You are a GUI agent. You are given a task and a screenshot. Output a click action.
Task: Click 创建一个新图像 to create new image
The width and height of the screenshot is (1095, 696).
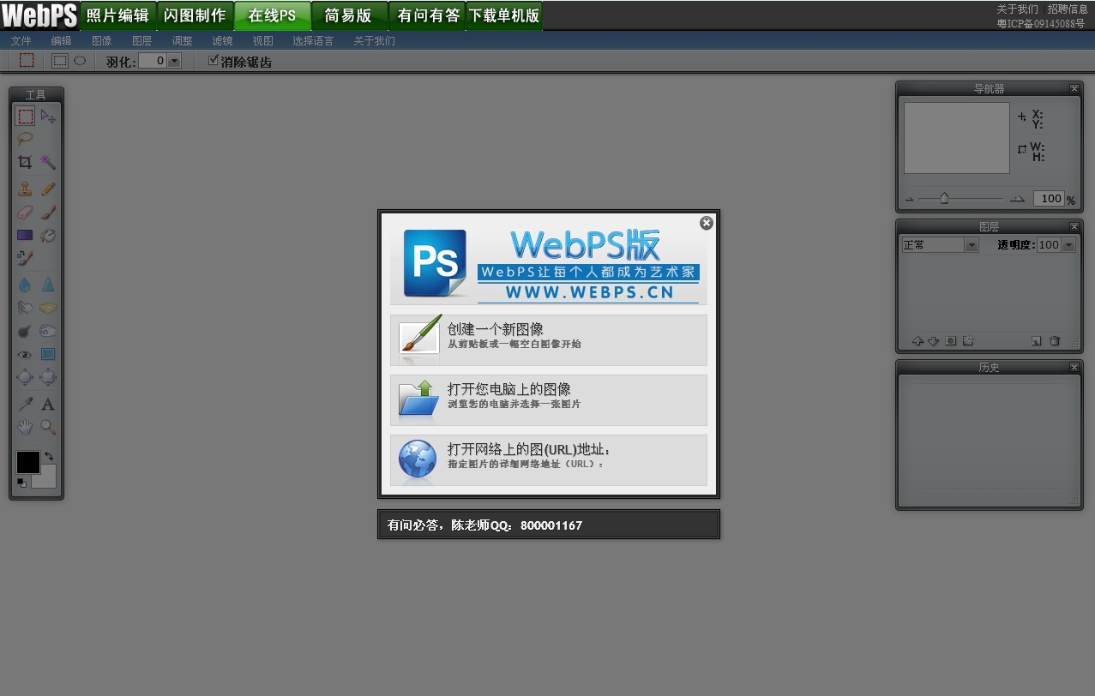549,339
